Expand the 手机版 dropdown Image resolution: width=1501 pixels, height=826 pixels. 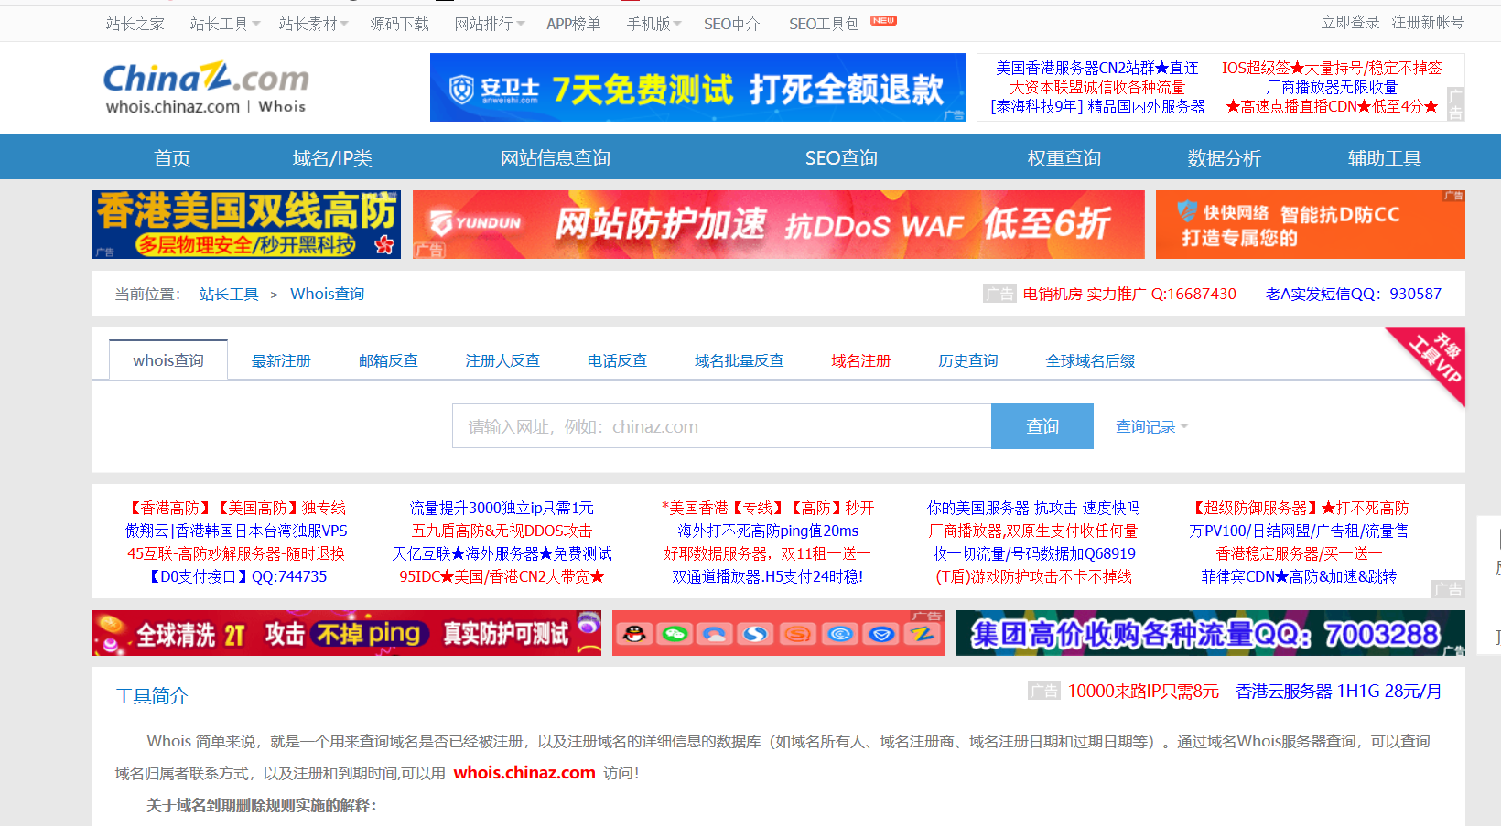652,23
